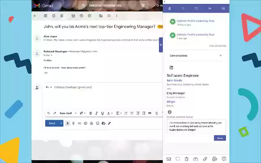Attach a file with the paperclip icon

pyautogui.click(x=73, y=123)
